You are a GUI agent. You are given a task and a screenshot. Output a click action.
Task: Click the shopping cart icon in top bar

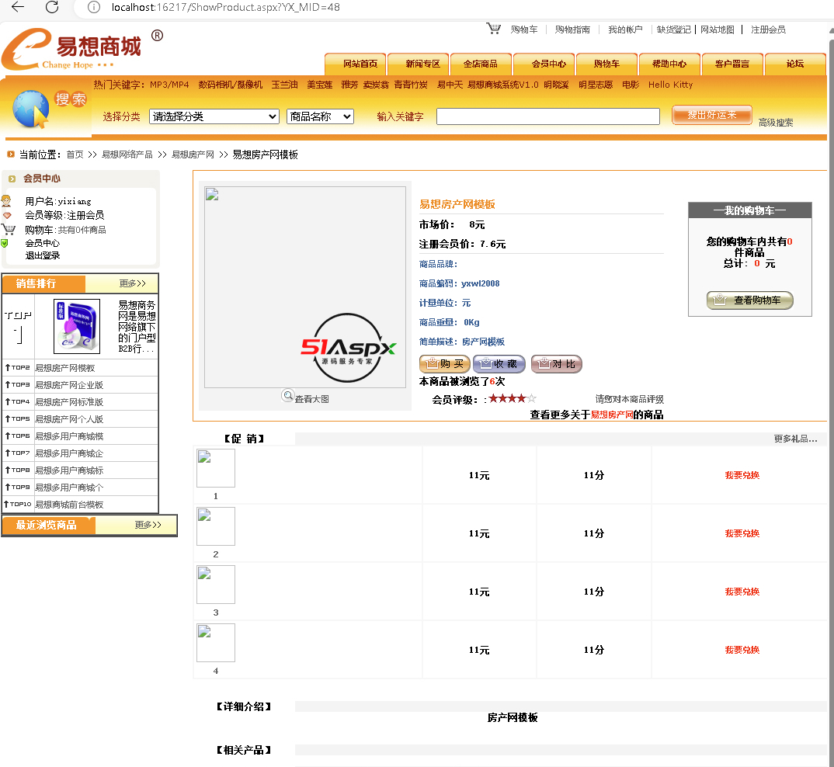click(x=494, y=28)
